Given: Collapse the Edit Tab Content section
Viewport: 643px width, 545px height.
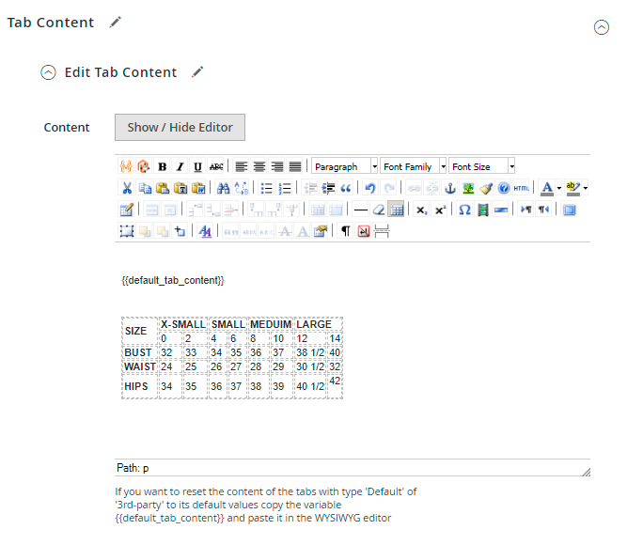Looking at the screenshot, I should (x=49, y=72).
